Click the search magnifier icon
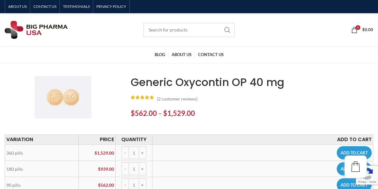The height and width of the screenshot is (189, 378). click(x=227, y=30)
